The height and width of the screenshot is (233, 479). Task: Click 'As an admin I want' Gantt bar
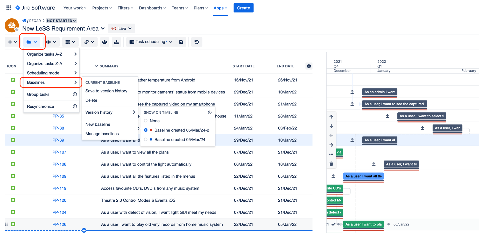(380, 92)
